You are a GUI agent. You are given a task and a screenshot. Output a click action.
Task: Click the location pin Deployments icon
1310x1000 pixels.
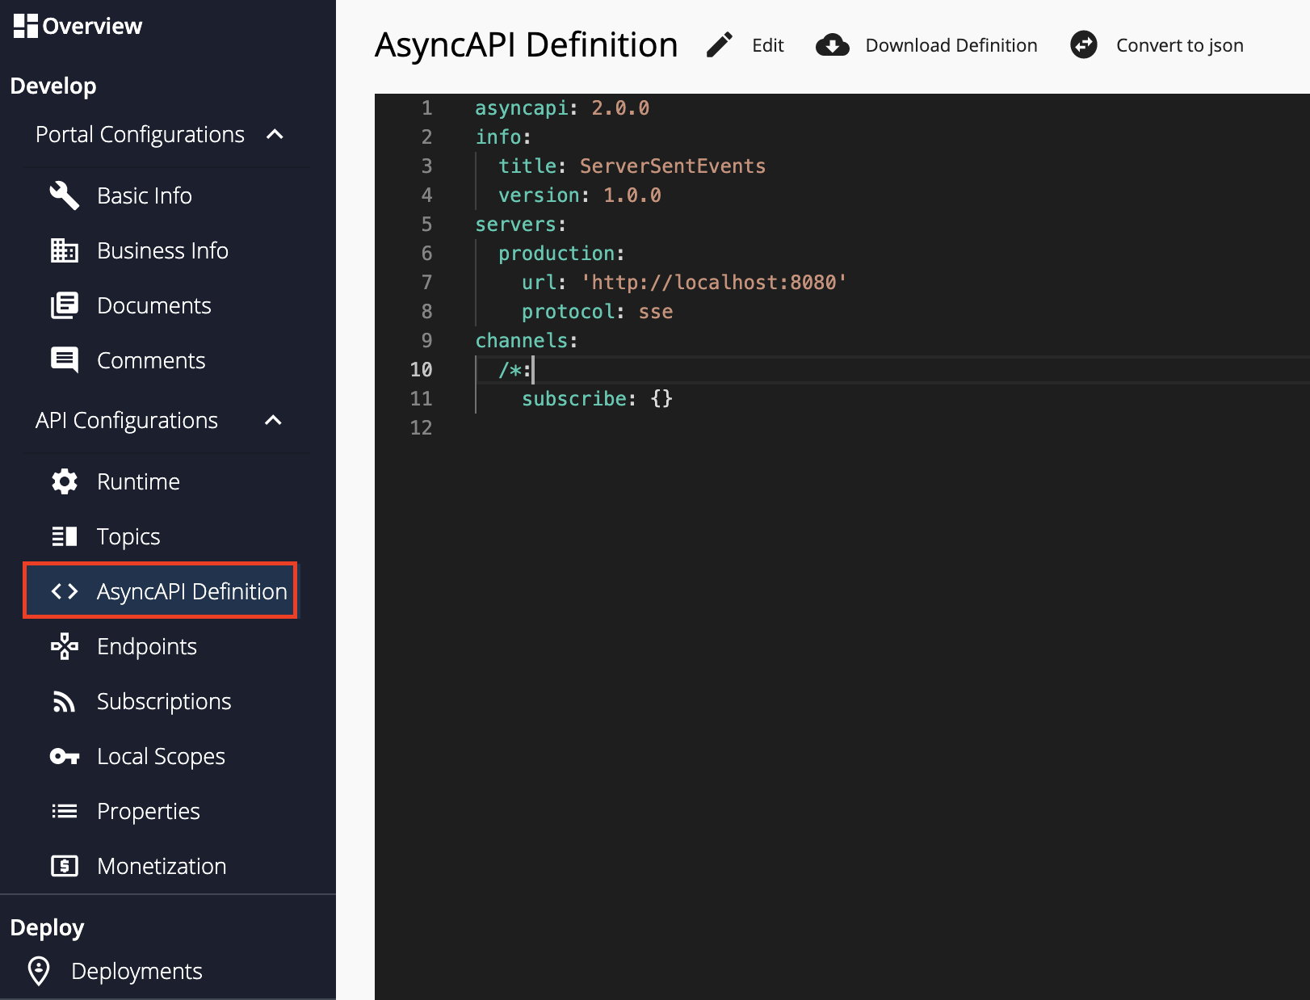pos(39,971)
